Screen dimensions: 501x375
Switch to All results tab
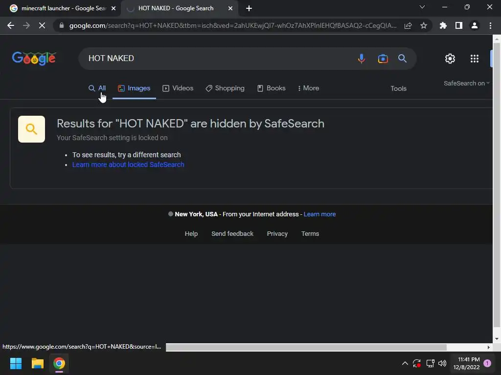pyautogui.click(x=97, y=88)
